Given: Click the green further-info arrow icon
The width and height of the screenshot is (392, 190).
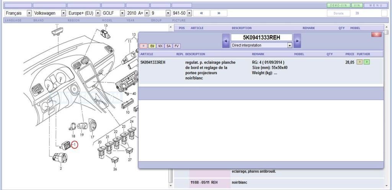Looking at the screenshot, I should (x=367, y=62).
